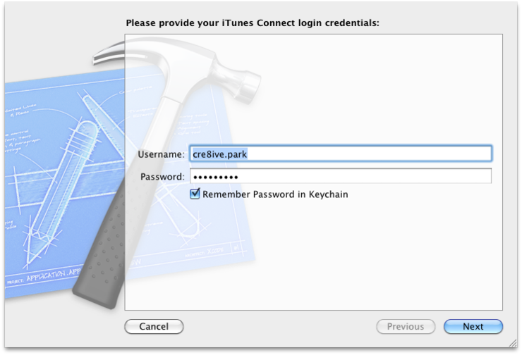Click the window resize grip handle

click(x=513, y=343)
